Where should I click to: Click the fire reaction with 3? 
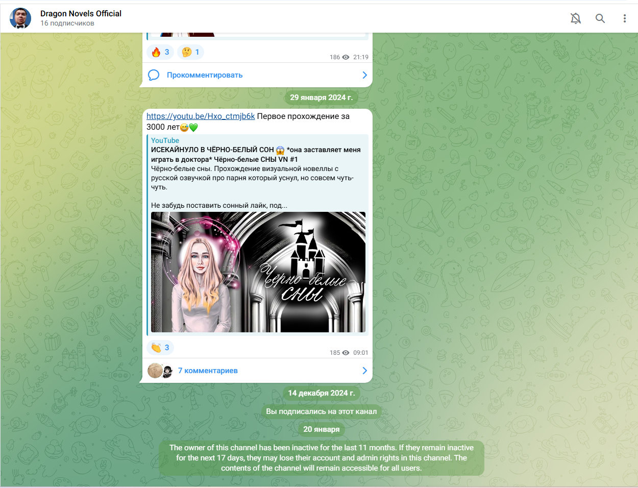click(160, 52)
